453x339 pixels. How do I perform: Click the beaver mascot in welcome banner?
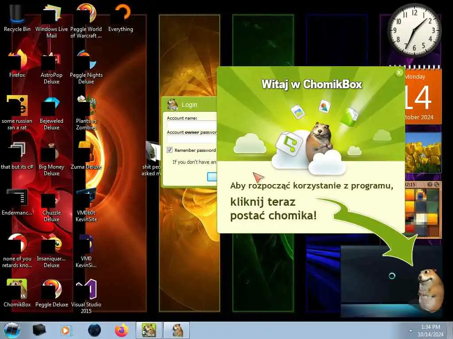pyautogui.click(x=319, y=141)
